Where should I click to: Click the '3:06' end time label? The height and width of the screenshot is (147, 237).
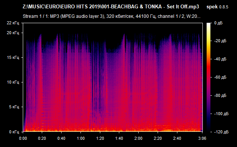tap(202, 138)
